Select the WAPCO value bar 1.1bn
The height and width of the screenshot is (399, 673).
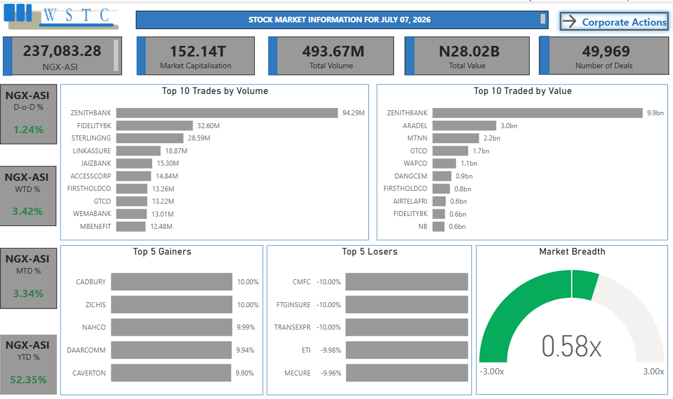tap(444, 163)
